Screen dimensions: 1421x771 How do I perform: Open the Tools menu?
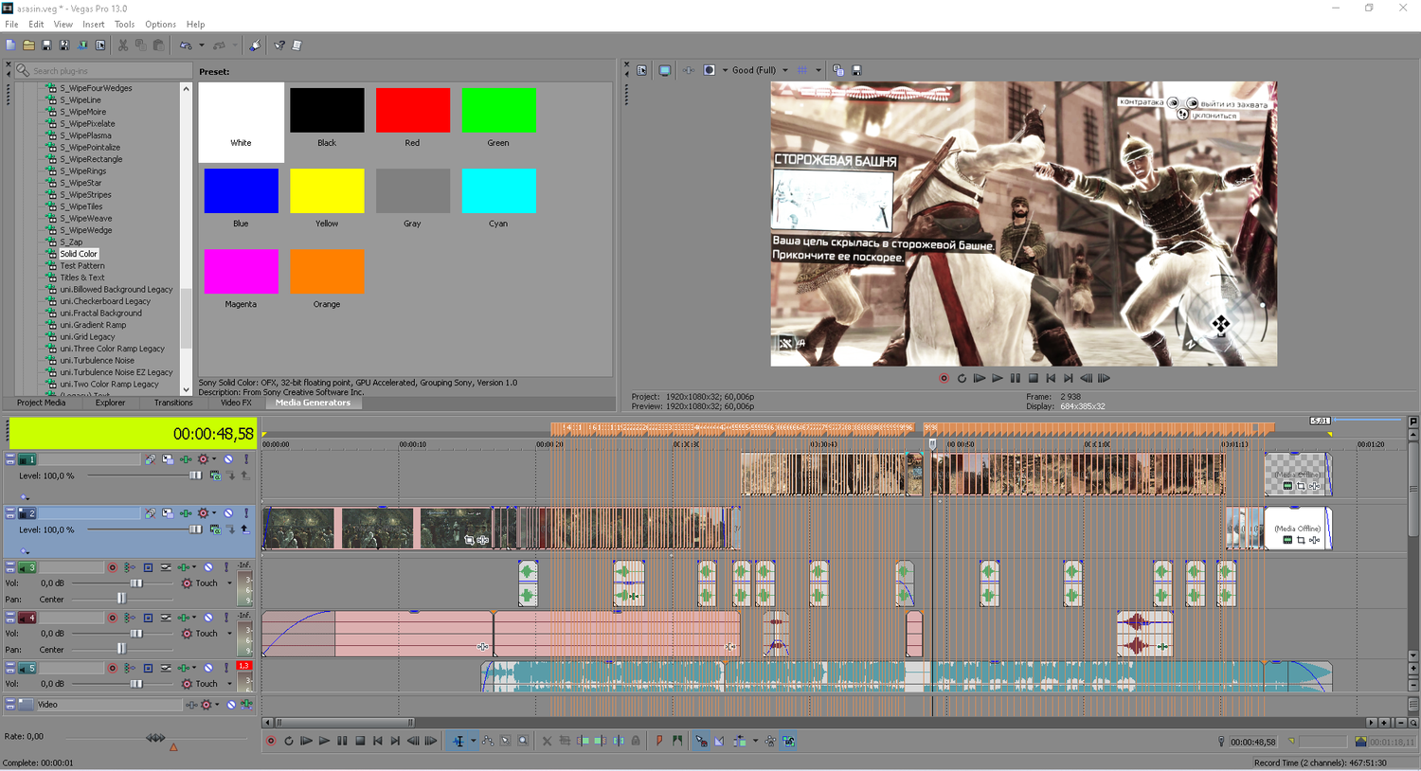124,25
